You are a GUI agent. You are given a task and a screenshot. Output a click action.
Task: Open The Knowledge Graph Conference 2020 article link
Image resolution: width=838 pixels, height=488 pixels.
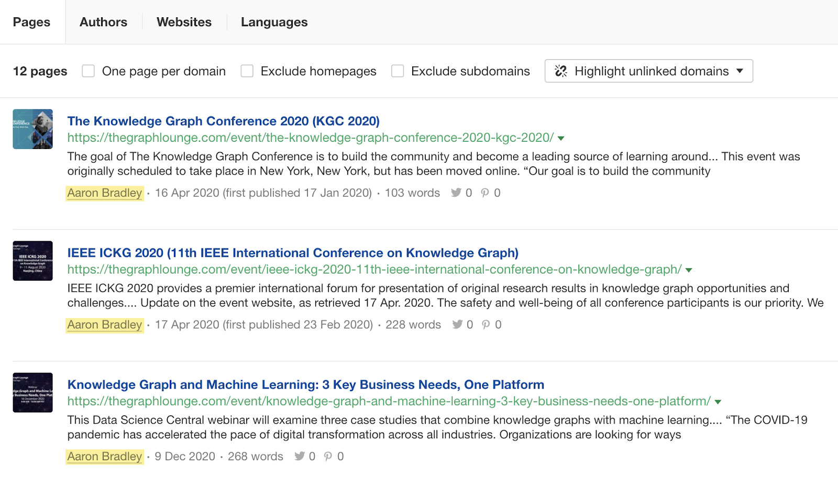(223, 121)
